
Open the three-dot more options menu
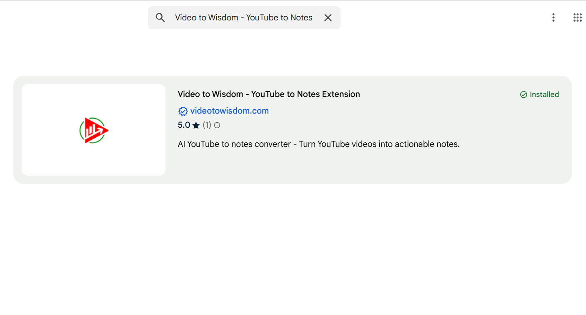553,17
